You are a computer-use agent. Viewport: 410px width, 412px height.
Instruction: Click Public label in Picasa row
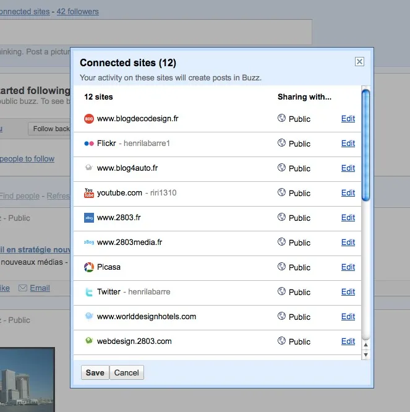click(299, 267)
